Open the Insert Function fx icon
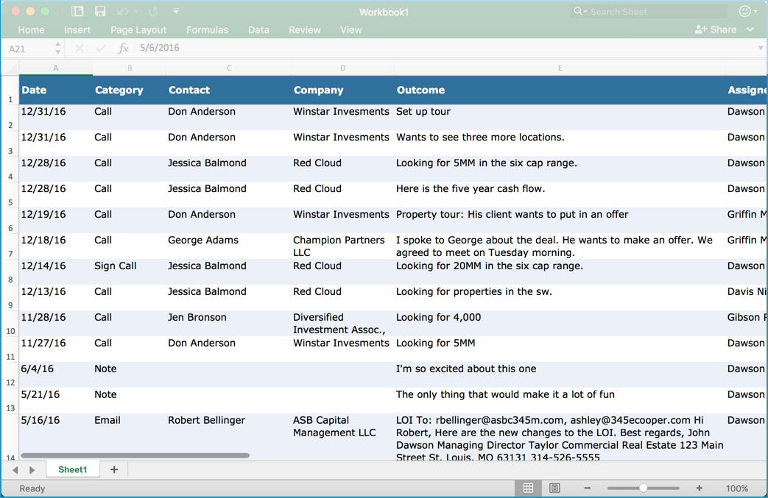Screen dimensions: 768x498 tap(122, 49)
